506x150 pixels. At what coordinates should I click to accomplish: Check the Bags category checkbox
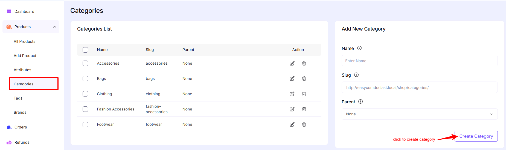coord(85,79)
